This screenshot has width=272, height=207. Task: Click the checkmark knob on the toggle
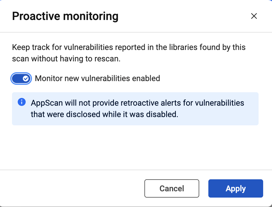26,79
